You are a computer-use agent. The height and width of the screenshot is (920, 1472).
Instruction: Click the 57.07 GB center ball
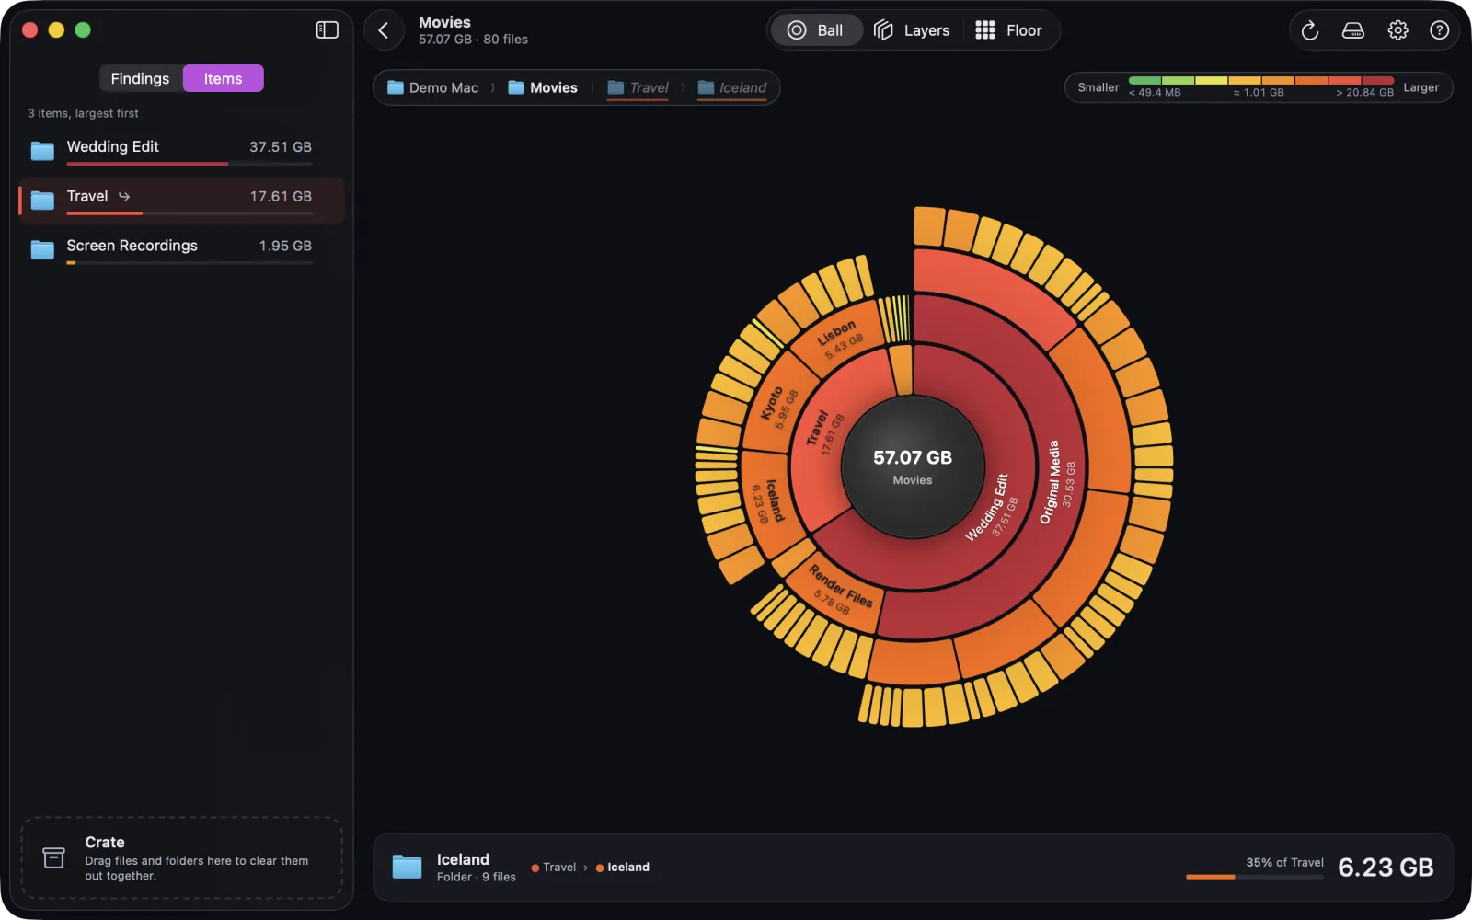click(x=913, y=467)
